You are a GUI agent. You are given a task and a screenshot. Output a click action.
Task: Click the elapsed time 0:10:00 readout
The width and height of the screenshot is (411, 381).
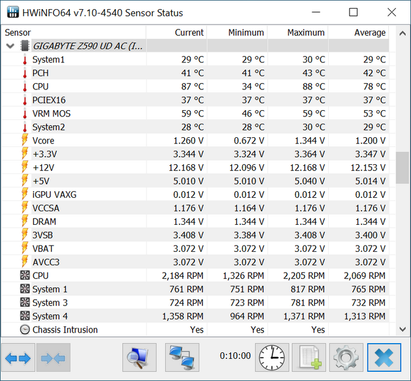(x=235, y=356)
